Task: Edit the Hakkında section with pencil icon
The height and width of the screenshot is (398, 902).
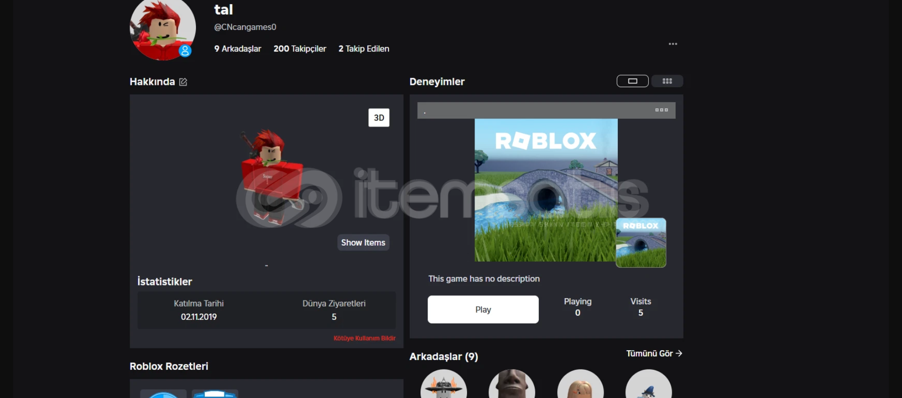Action: 183,82
